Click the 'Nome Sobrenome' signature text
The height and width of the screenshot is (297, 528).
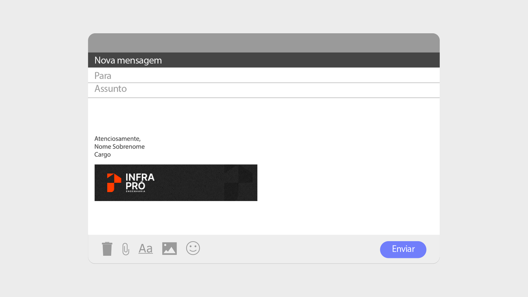point(119,147)
